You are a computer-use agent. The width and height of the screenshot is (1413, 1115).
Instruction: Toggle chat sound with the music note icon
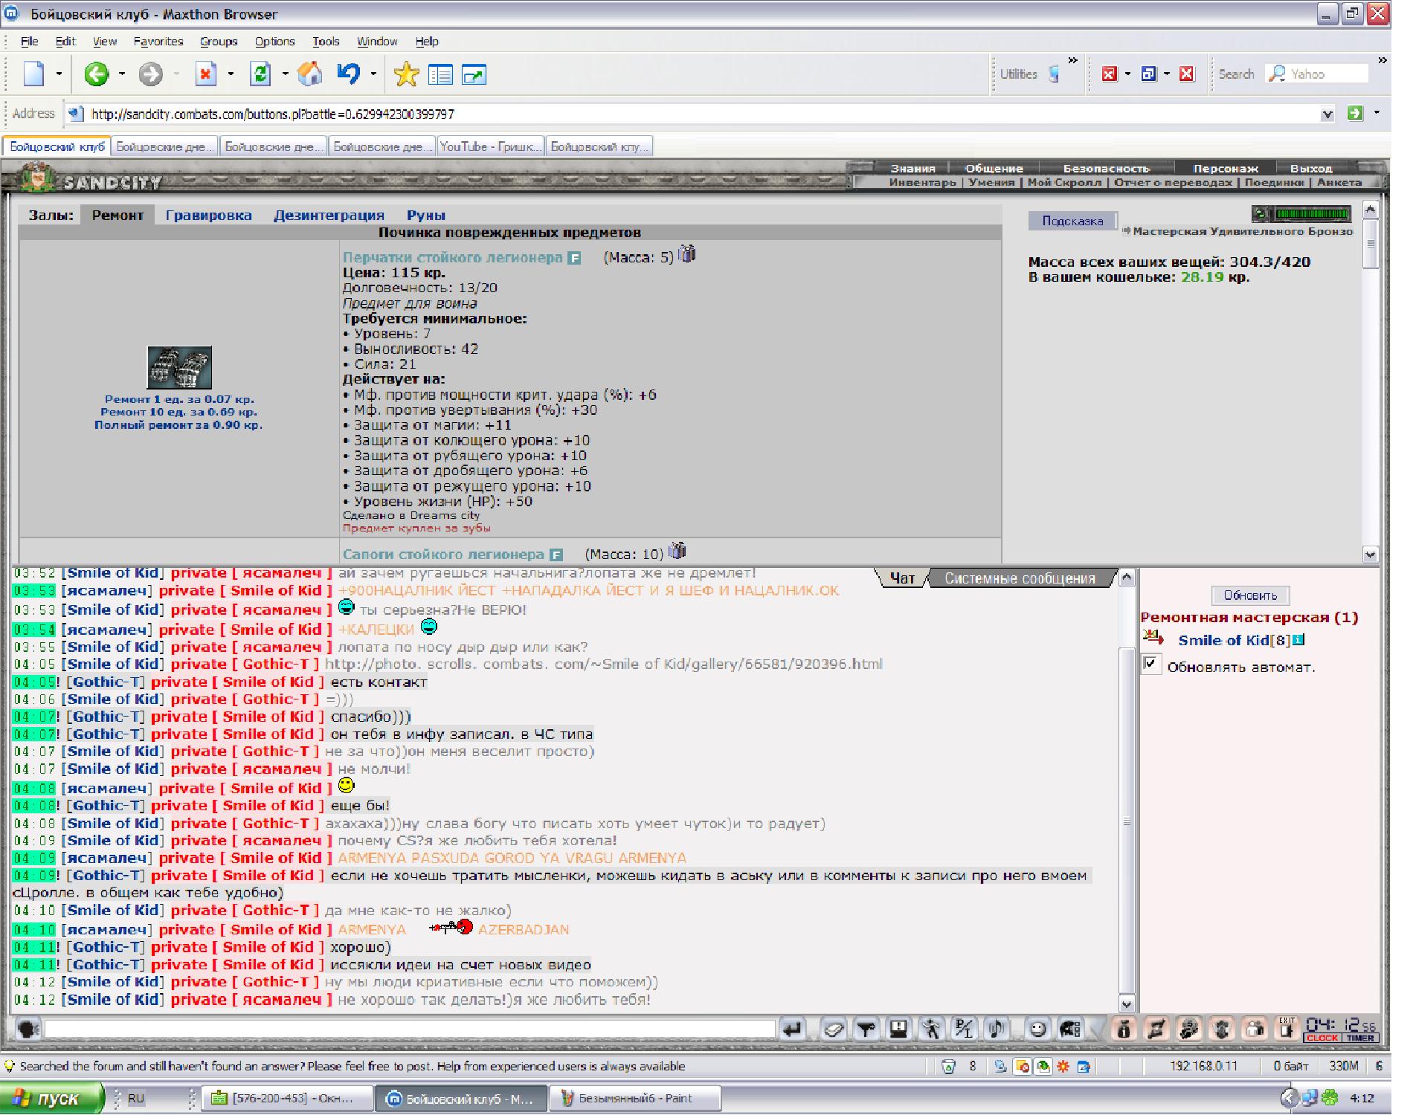tap(997, 1029)
